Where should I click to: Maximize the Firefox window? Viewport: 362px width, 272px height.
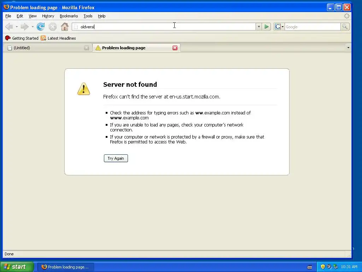click(339, 7)
